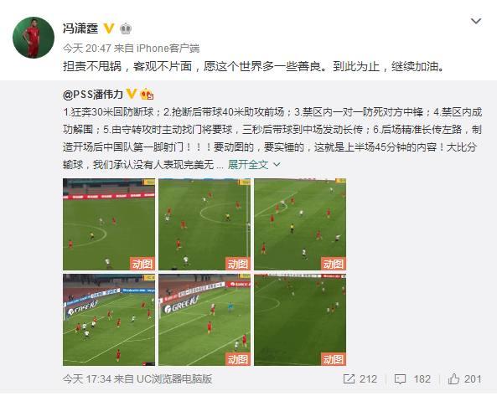Click the iPhone客户端 source link
This screenshot has width=497, height=396.
tap(168, 48)
